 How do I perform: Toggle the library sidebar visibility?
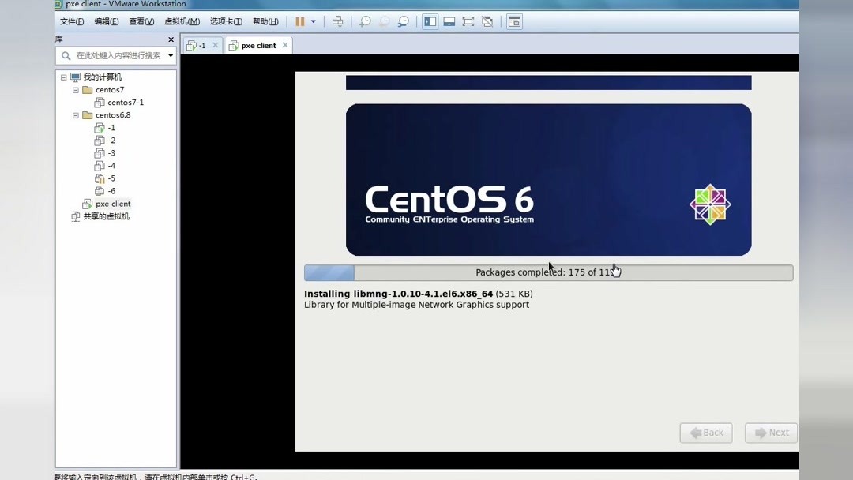pyautogui.click(x=430, y=21)
